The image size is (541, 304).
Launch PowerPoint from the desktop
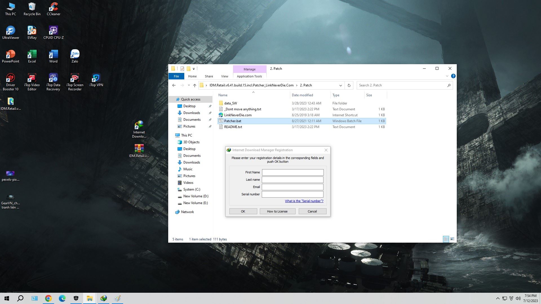(x=11, y=56)
